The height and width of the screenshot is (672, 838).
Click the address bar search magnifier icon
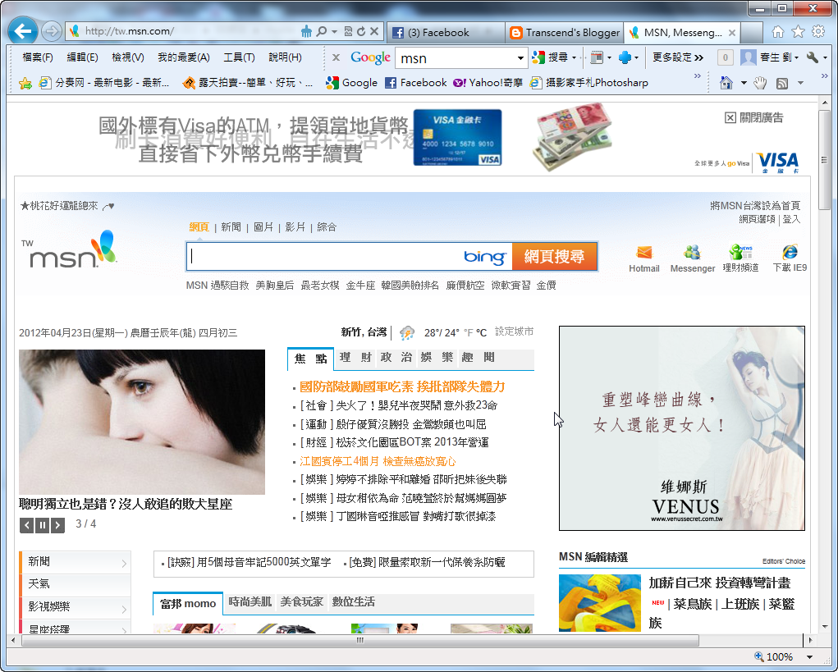[322, 31]
